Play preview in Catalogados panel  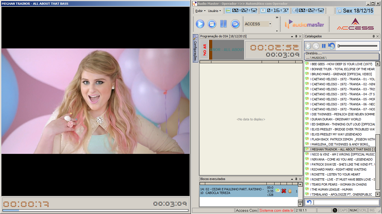coord(308,46)
